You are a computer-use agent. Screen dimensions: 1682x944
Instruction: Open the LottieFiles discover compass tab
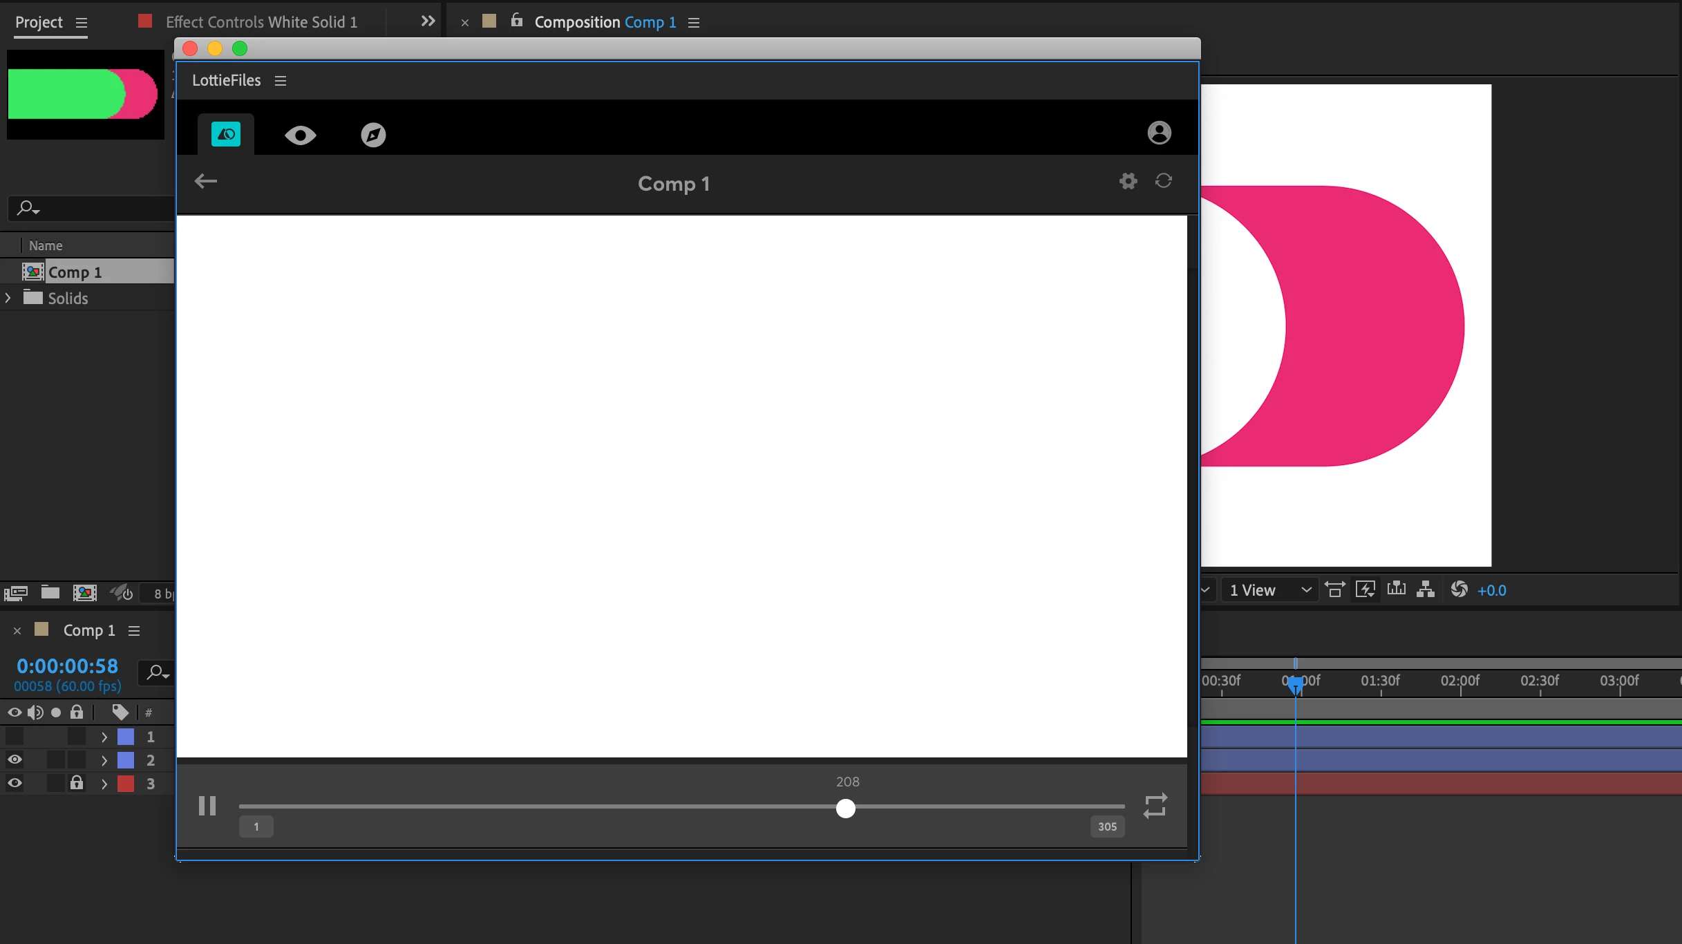pos(373,135)
